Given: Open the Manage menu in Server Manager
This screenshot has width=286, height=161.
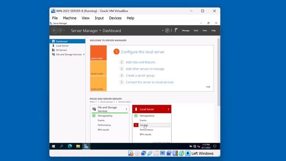Looking at the screenshot, I should click(x=186, y=30).
